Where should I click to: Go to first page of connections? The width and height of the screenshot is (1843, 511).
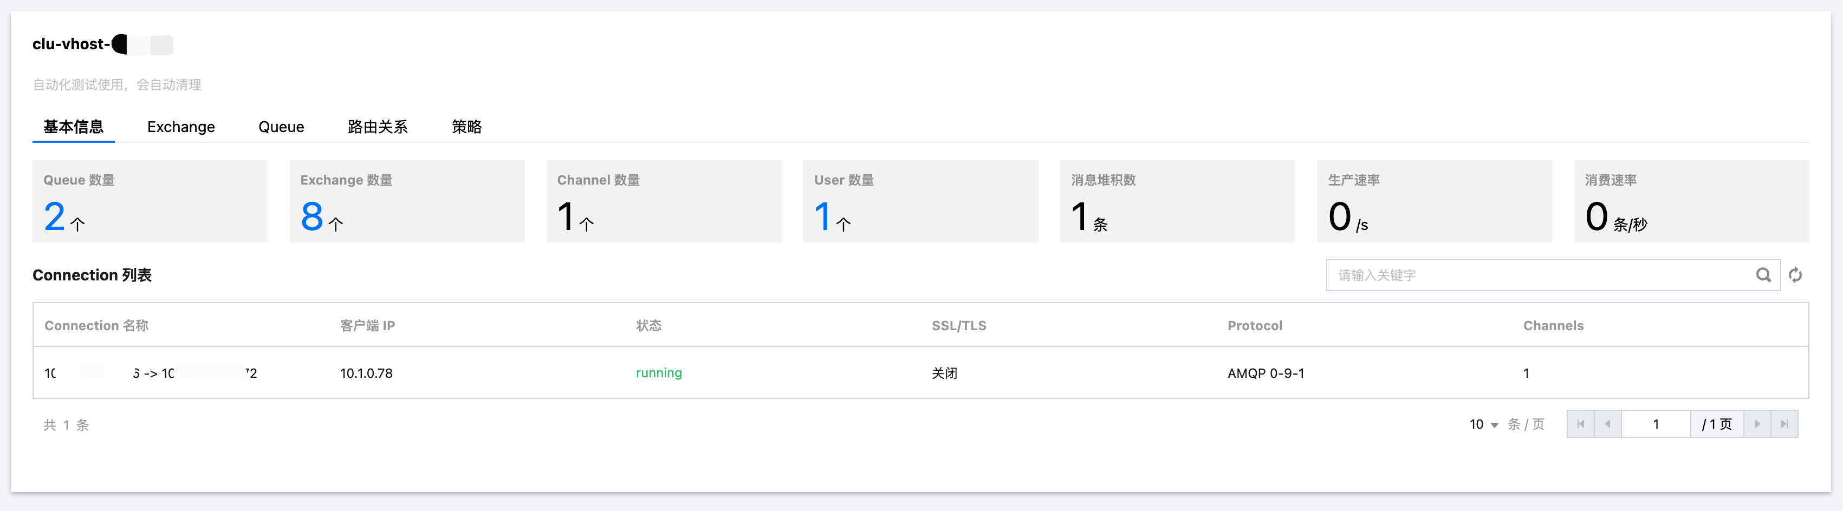pyautogui.click(x=1580, y=424)
